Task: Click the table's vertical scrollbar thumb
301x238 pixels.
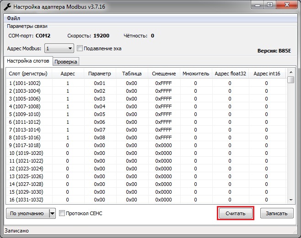Action: pos(291,79)
